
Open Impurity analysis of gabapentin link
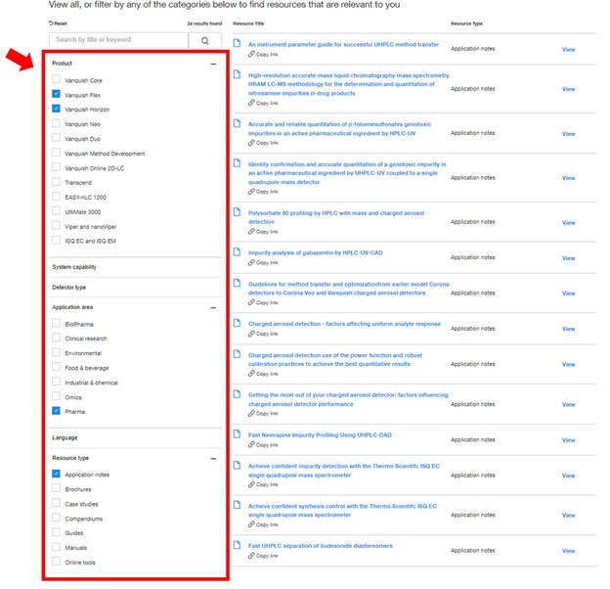(x=316, y=252)
